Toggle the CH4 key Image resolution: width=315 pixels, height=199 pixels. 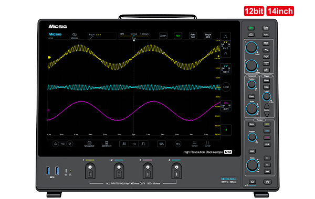(x=267, y=145)
